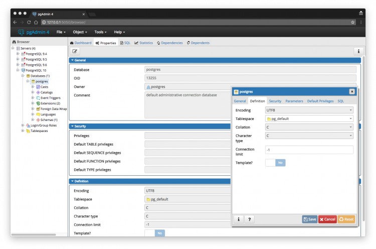This screenshot has width=376, height=249.
Task: Open the Object menu
Action: pos(80,32)
